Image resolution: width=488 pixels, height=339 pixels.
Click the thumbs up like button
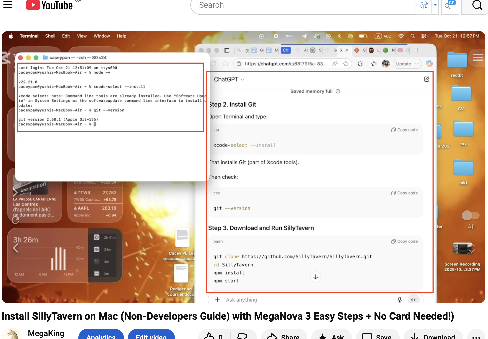tap(213, 336)
